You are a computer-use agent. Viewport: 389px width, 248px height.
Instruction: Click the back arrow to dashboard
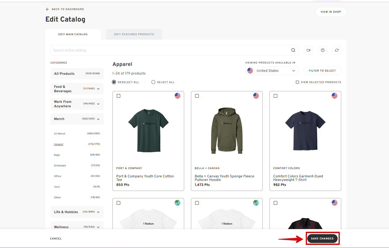pyautogui.click(x=48, y=9)
